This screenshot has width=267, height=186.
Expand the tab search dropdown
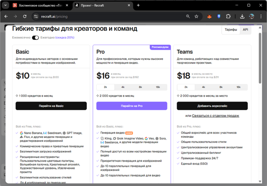pyautogui.click(x=5, y=5)
